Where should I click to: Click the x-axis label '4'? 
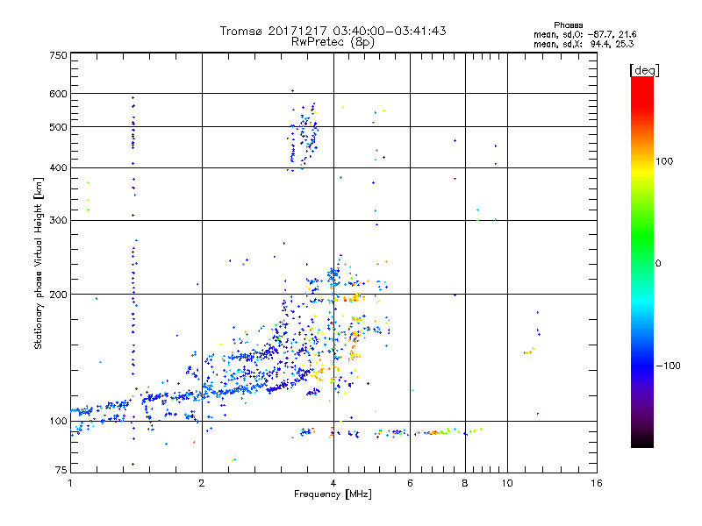pos(333,483)
